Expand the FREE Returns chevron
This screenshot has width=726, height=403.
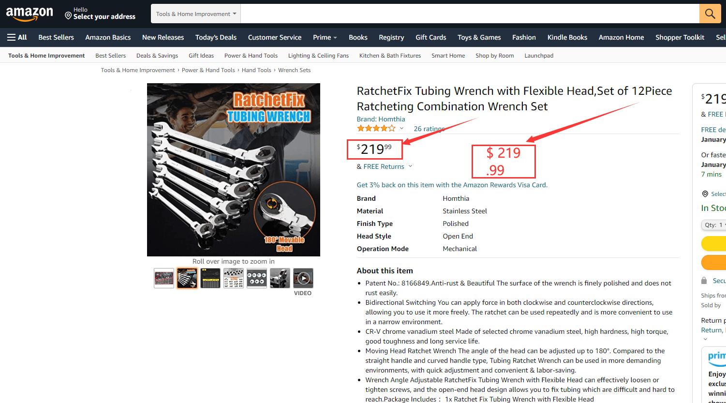[411, 166]
